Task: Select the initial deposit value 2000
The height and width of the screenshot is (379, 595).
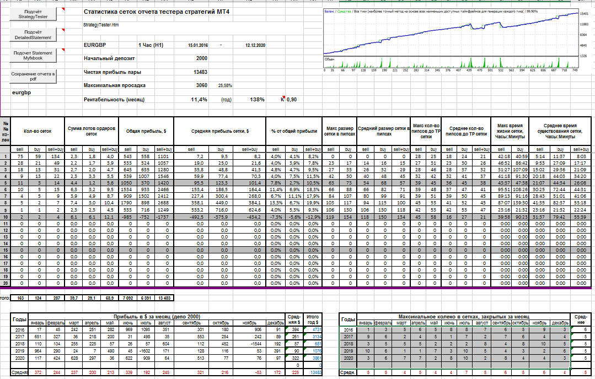Action: (x=202, y=58)
